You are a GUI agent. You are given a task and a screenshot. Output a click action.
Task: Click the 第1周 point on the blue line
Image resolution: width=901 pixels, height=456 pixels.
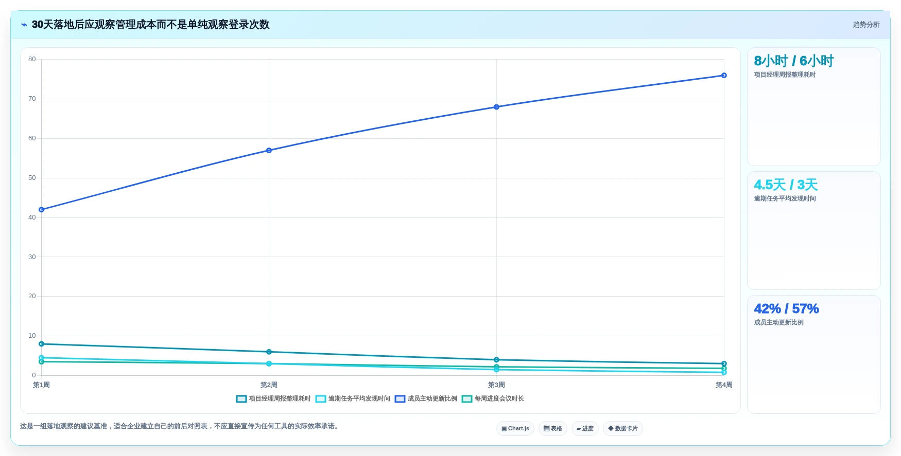coord(41,210)
